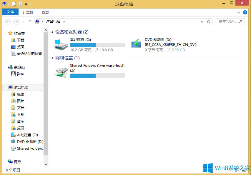251x175 pixels.
Task: Click the C: drive capacity bar
Action: 97,45
